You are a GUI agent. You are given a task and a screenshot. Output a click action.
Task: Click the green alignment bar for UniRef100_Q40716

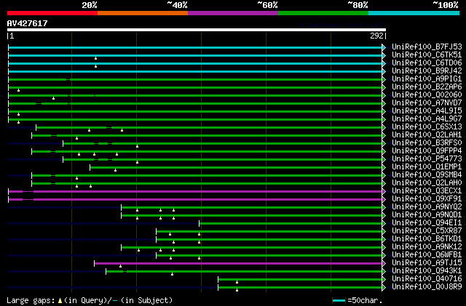300,279
